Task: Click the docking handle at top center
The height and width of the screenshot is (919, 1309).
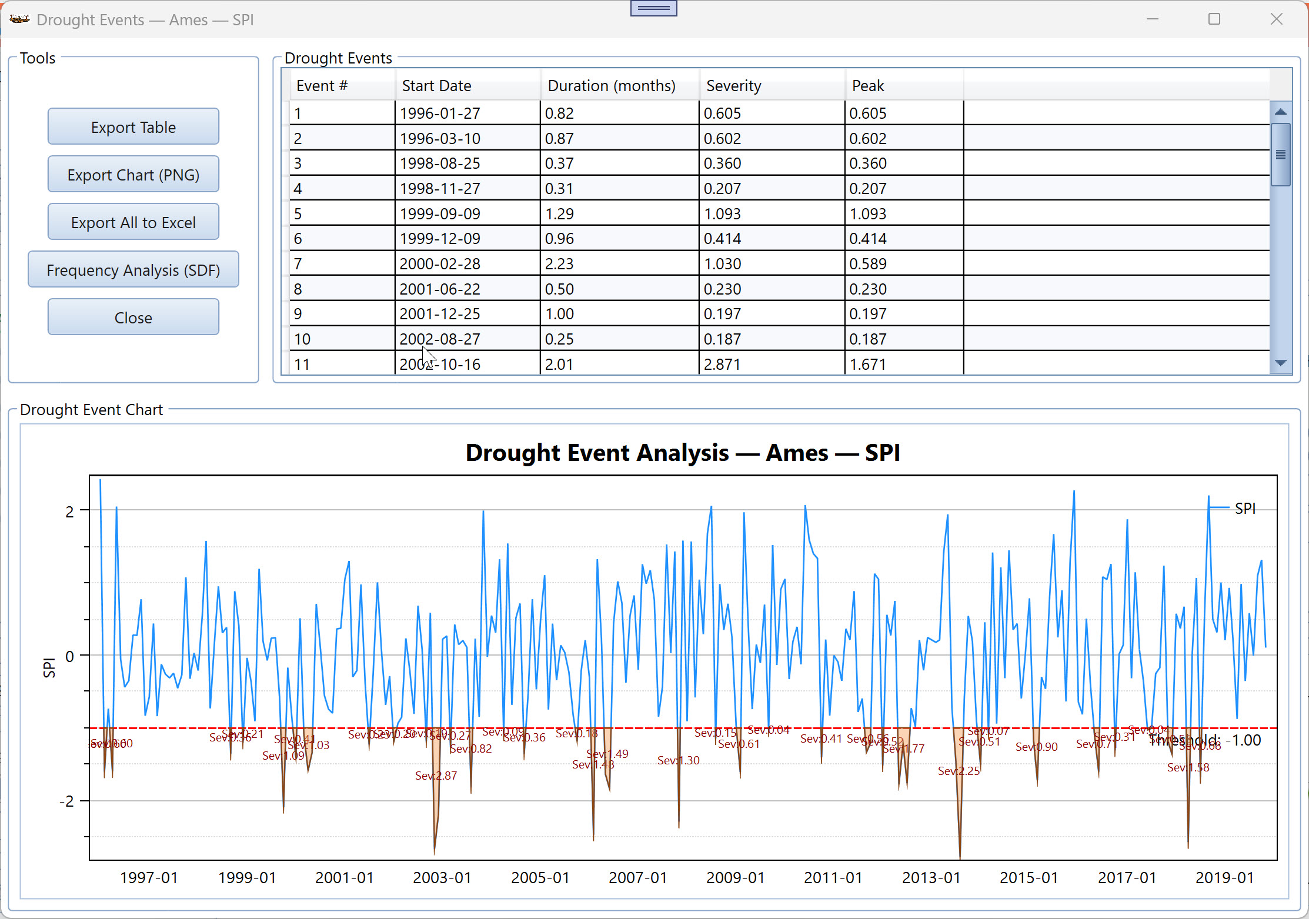Action: point(653,8)
